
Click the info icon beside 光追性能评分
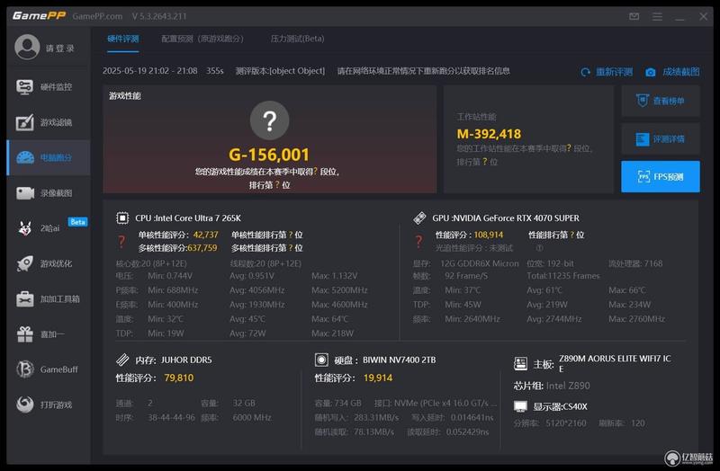(x=539, y=248)
